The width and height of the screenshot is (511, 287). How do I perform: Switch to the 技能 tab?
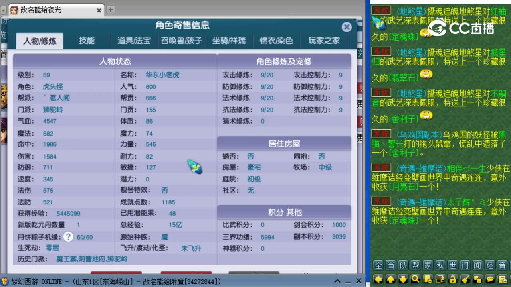coord(87,41)
